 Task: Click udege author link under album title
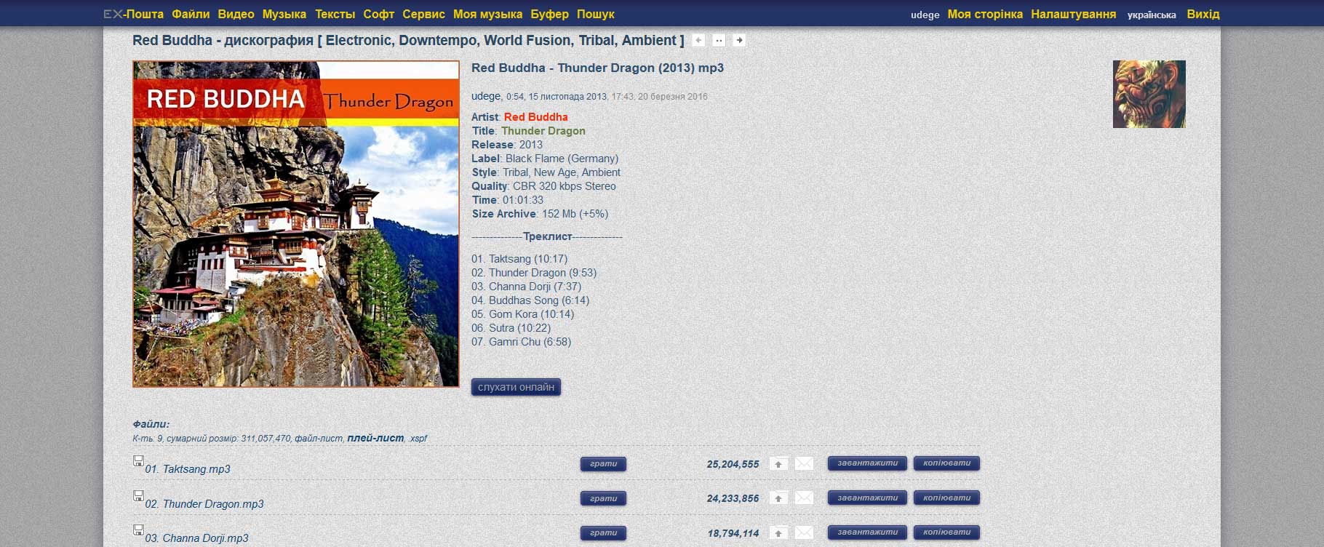click(x=486, y=96)
